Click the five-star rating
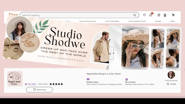Viewport: 185px width, 104px height. [56, 84]
